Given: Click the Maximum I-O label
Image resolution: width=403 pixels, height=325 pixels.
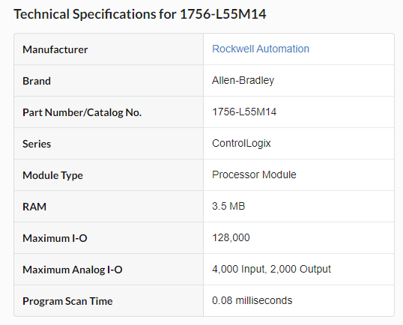Looking at the screenshot, I should [x=55, y=238].
